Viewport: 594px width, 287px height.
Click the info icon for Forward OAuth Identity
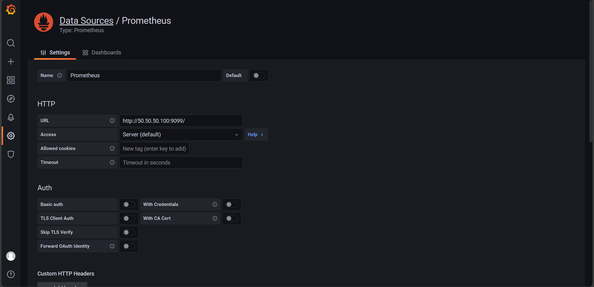(112, 246)
